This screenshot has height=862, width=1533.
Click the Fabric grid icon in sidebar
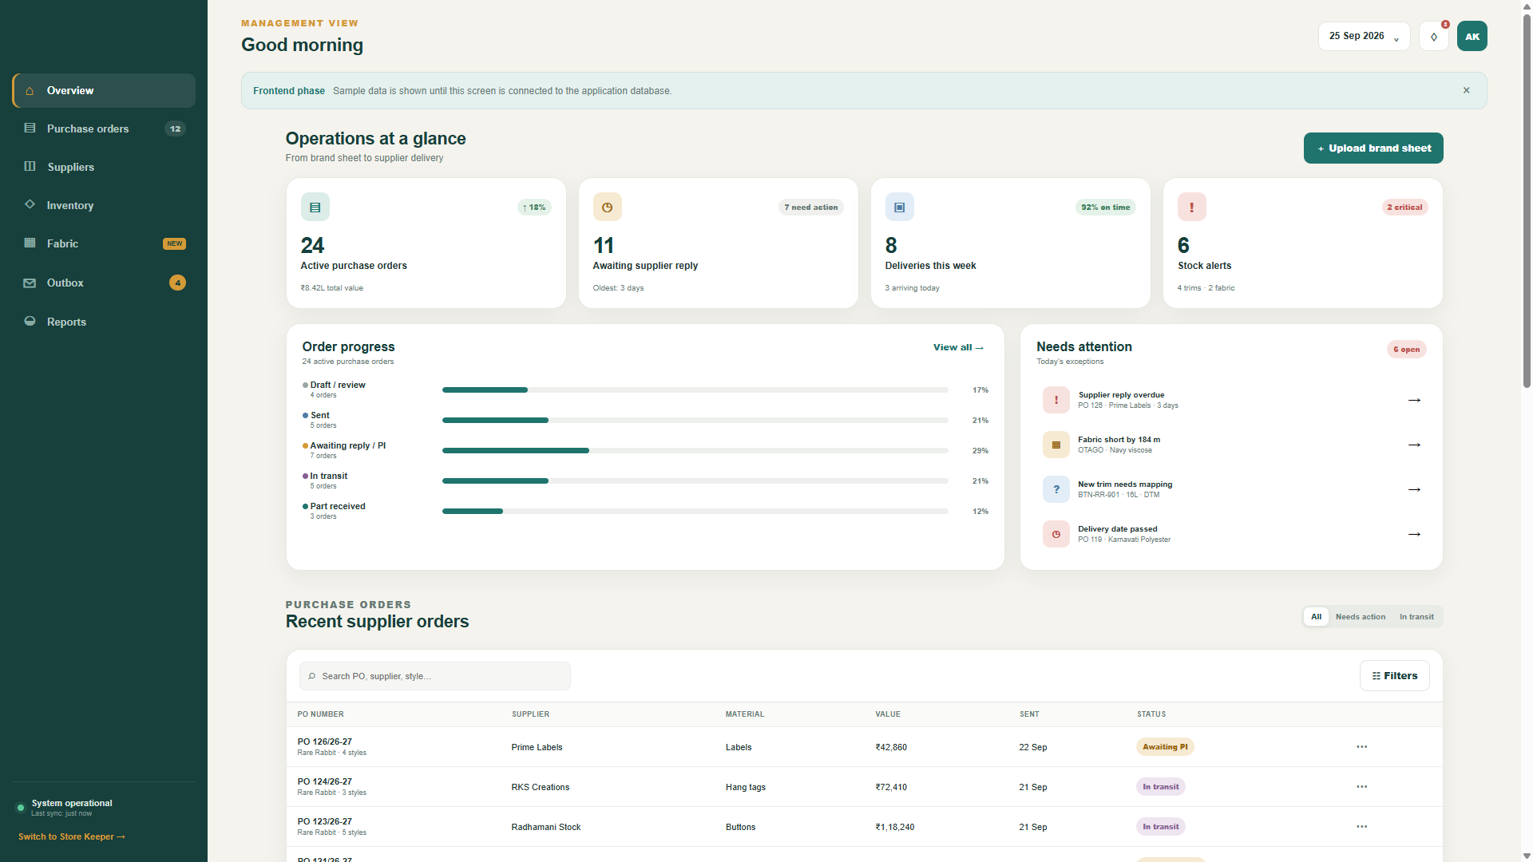[30, 243]
